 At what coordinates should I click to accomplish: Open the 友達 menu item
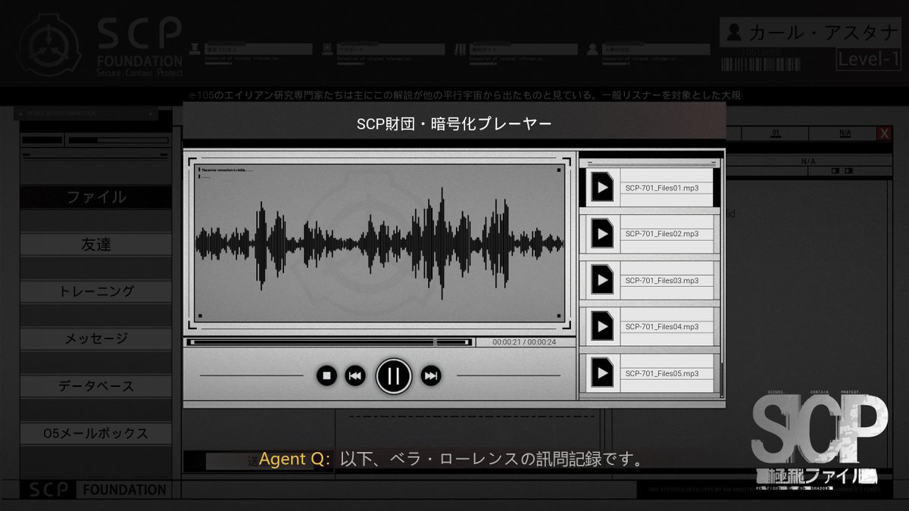click(x=96, y=245)
